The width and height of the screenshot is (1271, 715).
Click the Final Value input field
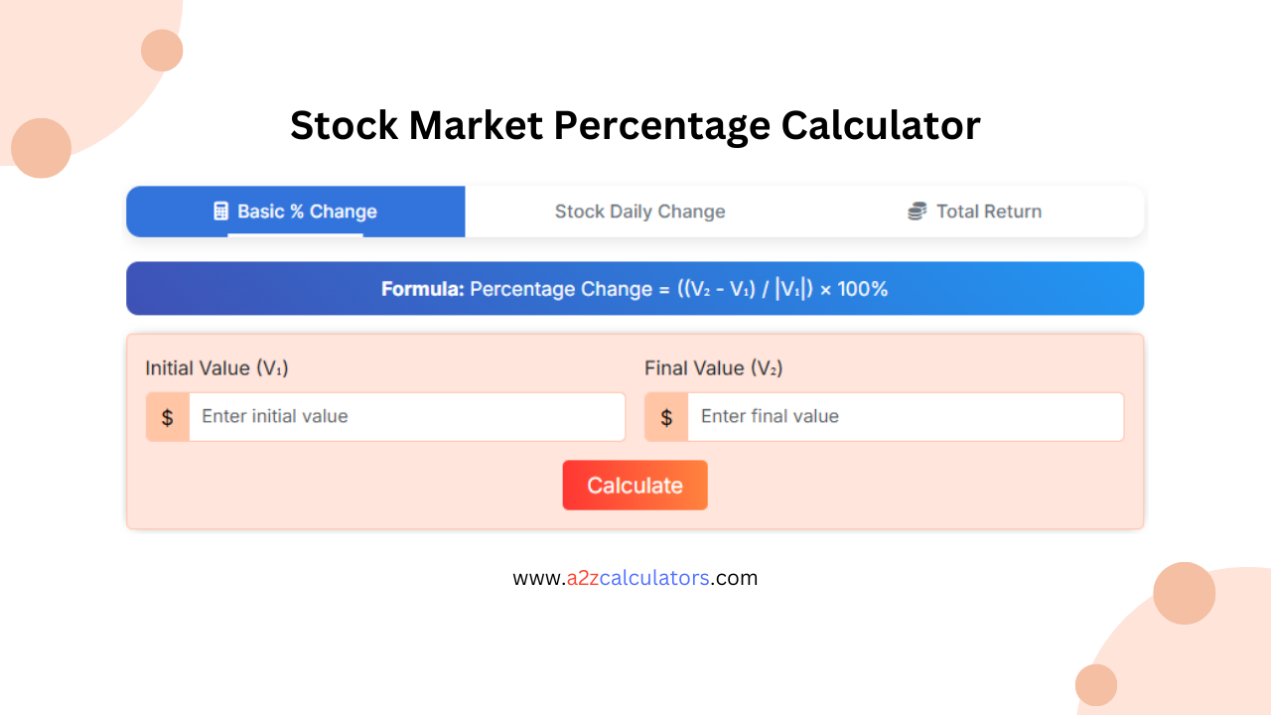906,416
